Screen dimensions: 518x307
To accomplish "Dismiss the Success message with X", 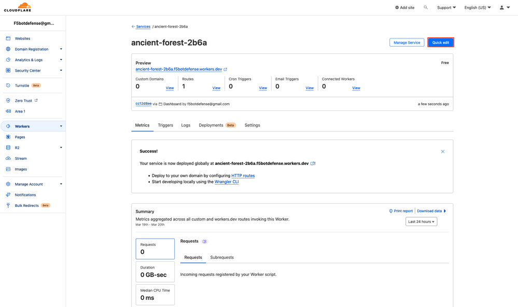I will (x=443, y=151).
